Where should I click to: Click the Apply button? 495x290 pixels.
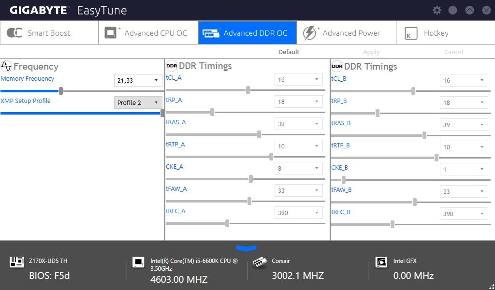coord(371,52)
